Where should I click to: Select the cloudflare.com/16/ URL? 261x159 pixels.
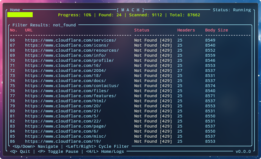click(63, 65)
